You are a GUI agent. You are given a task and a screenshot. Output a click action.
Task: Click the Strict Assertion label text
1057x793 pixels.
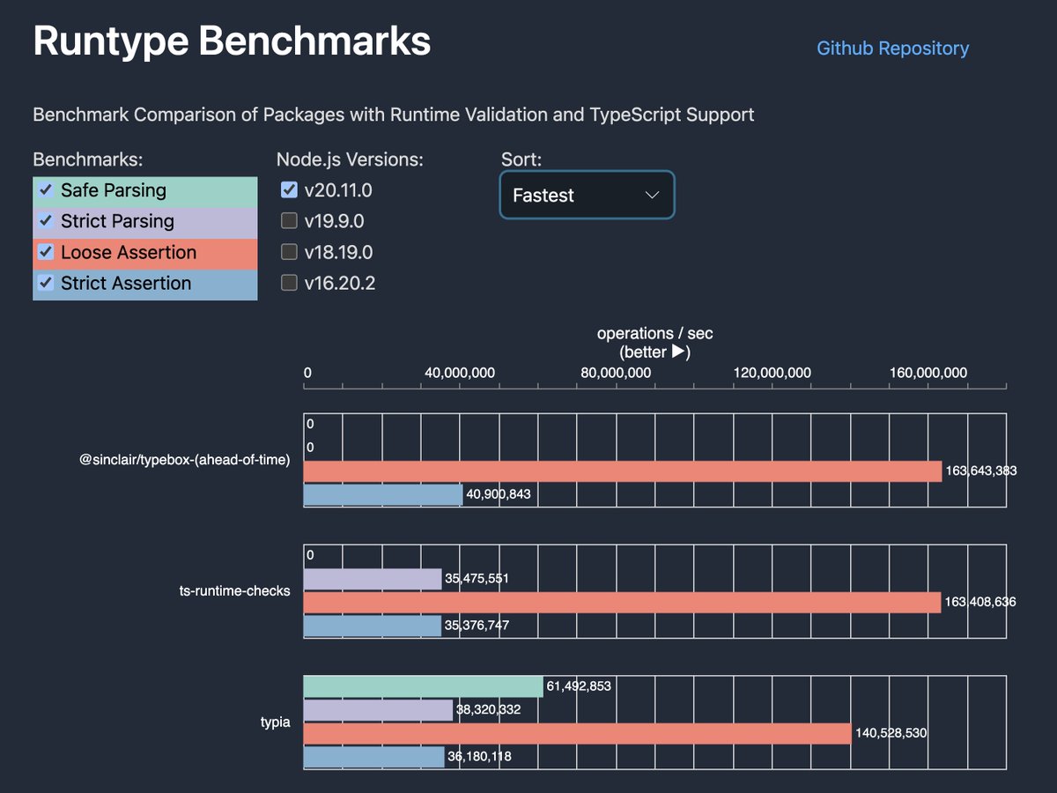point(126,283)
